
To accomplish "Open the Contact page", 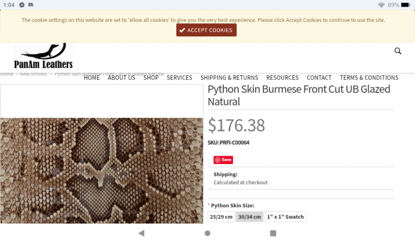I will pos(319,78).
